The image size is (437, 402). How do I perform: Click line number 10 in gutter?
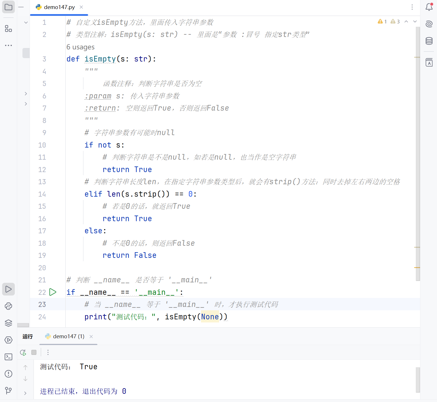(x=42, y=145)
